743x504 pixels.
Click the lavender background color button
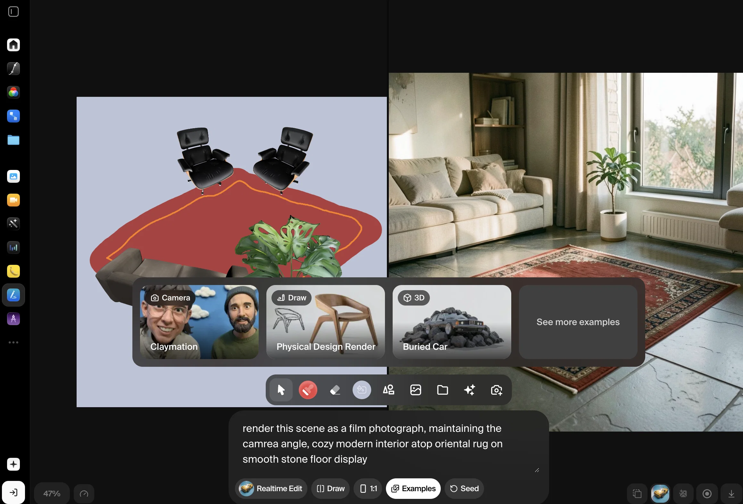click(x=362, y=390)
